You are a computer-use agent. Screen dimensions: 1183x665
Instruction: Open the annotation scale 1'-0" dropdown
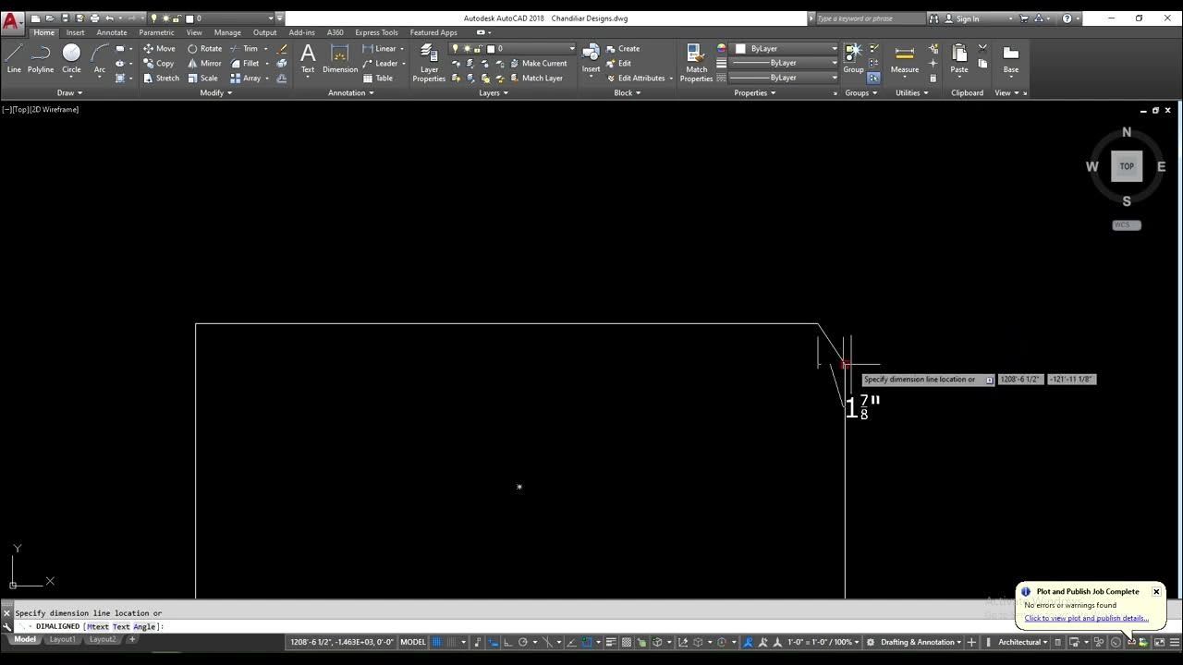point(823,642)
